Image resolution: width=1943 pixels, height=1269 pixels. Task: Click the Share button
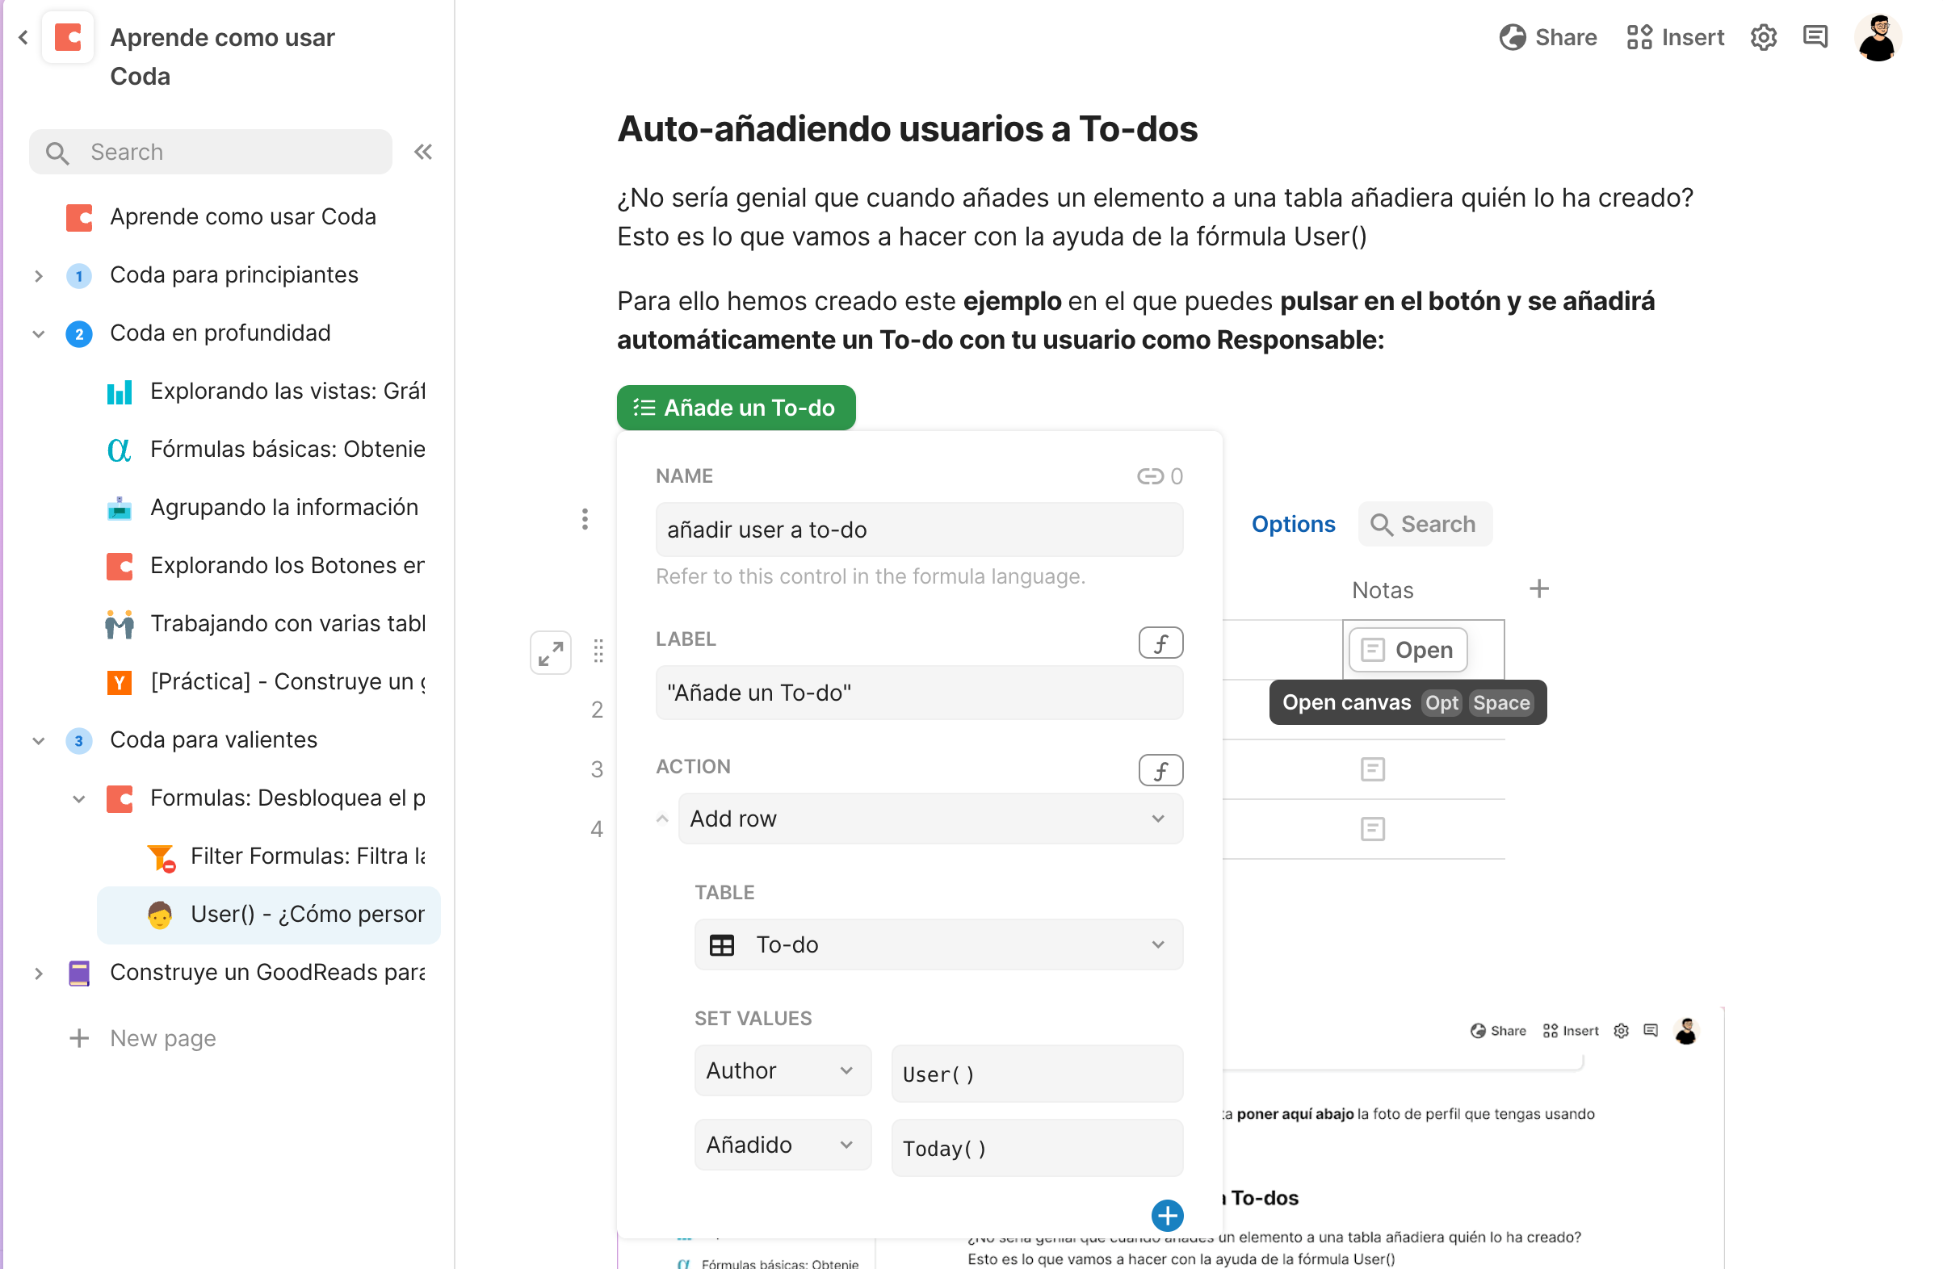click(x=1548, y=38)
